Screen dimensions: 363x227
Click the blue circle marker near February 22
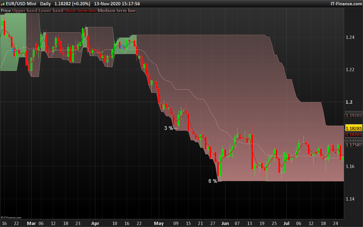[x=14, y=50]
